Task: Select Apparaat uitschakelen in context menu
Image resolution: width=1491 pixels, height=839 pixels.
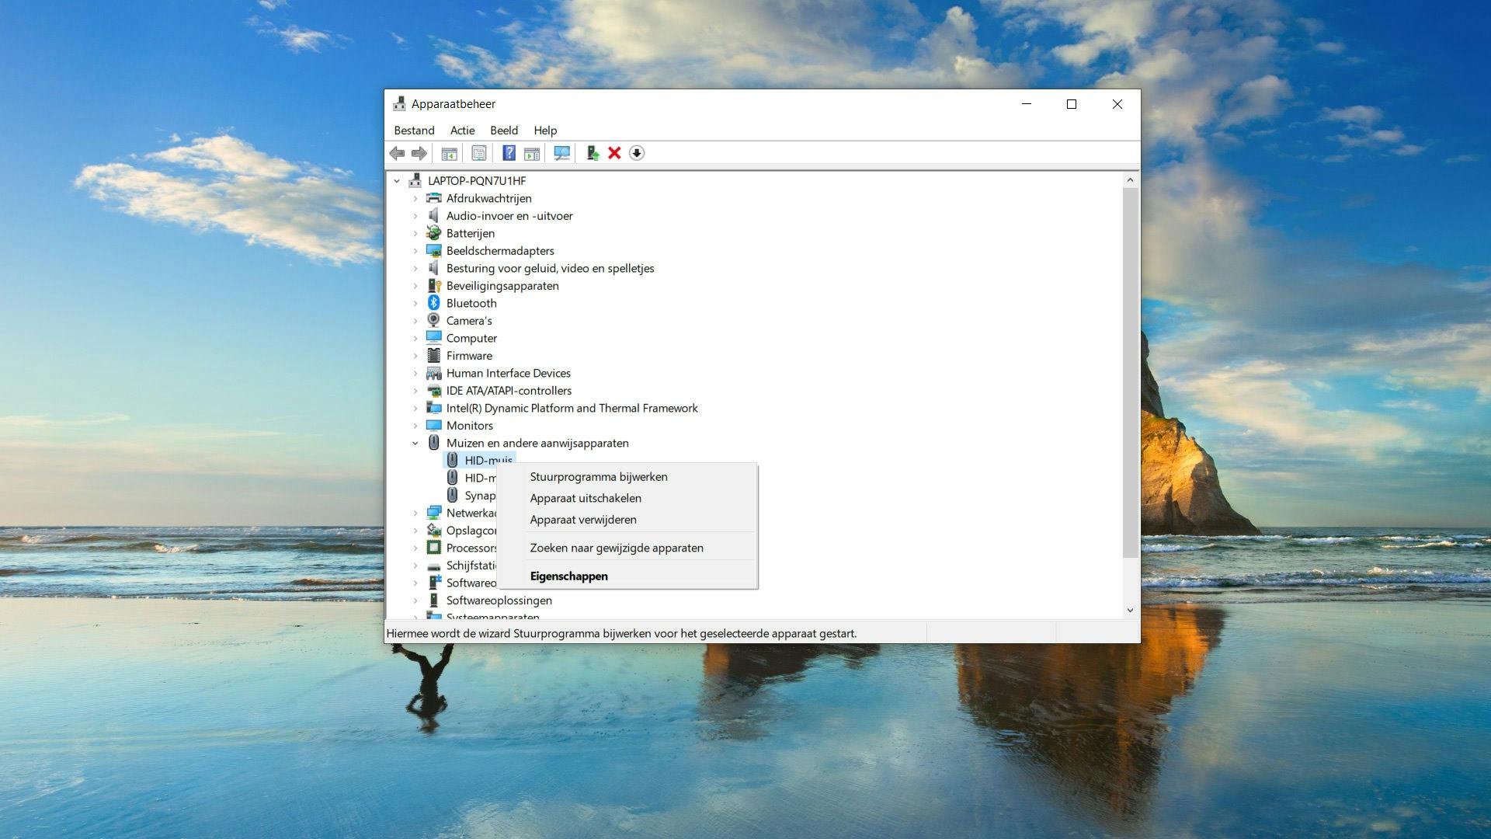Action: [585, 498]
